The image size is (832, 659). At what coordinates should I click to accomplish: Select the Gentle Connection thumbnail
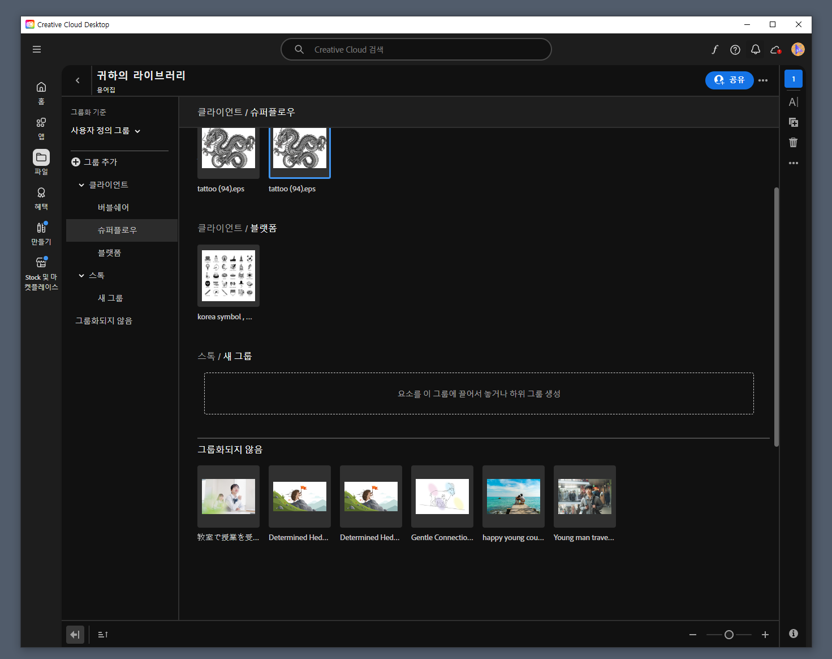pos(442,497)
